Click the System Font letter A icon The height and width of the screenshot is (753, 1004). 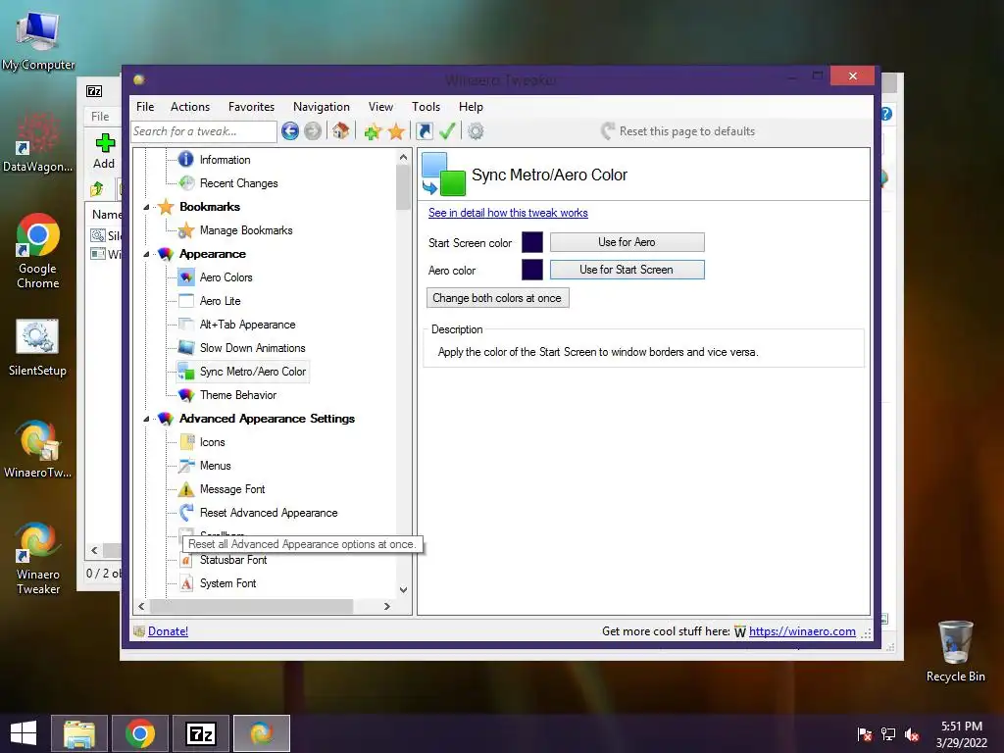(185, 583)
